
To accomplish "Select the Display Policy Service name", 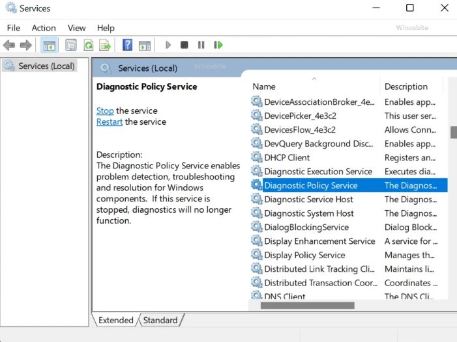I will coord(304,255).
